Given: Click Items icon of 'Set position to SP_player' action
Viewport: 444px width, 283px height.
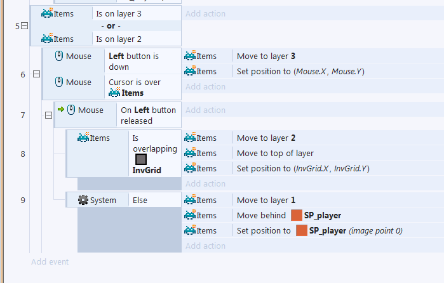Looking at the screenshot, I should [190, 230].
